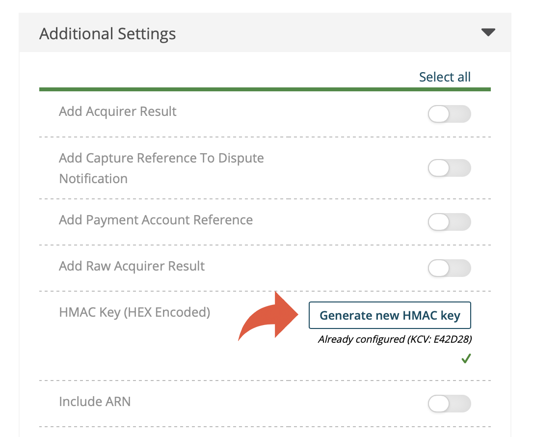Collapse the Additional Settings section arrow
Viewport: 534px width, 437px height.
(x=488, y=32)
